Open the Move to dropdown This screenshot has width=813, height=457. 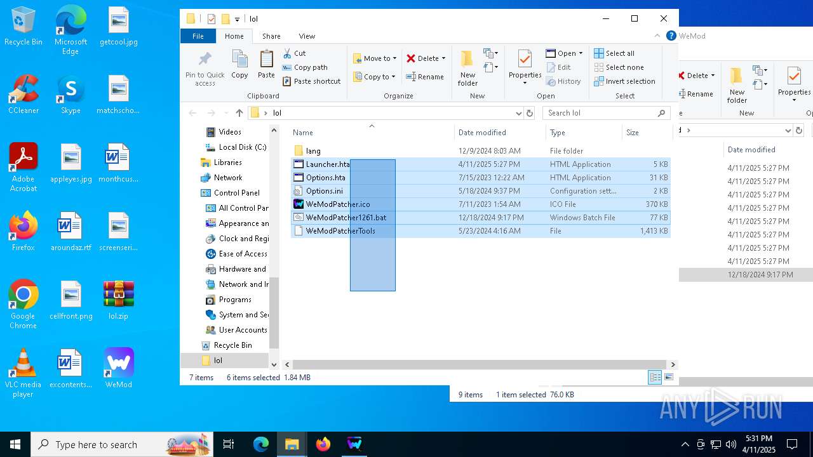(x=375, y=58)
